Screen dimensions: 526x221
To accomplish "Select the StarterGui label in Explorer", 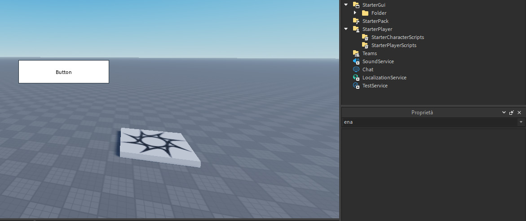I will pos(374,5).
